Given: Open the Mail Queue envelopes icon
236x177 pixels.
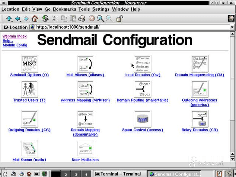Looking at the screenshot, I should tap(30, 149).
